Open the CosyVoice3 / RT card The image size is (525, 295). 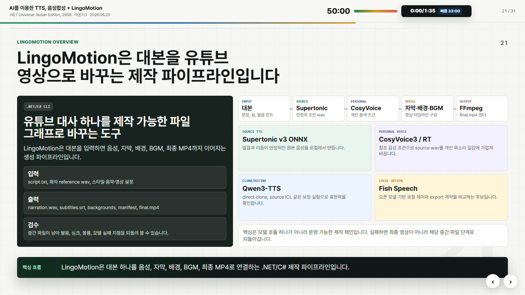[x=441, y=148]
